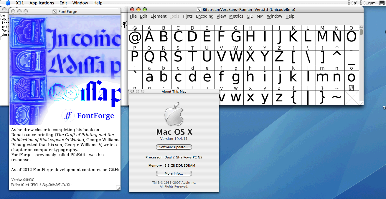
Task: Open the Hints menu
Action: tap(188, 16)
